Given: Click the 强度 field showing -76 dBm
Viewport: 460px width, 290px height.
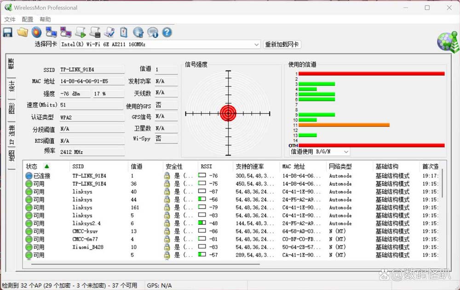Looking at the screenshot, I should point(75,94).
